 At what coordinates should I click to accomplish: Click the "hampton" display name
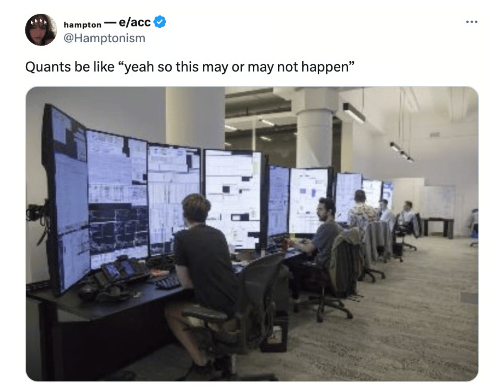82,24
